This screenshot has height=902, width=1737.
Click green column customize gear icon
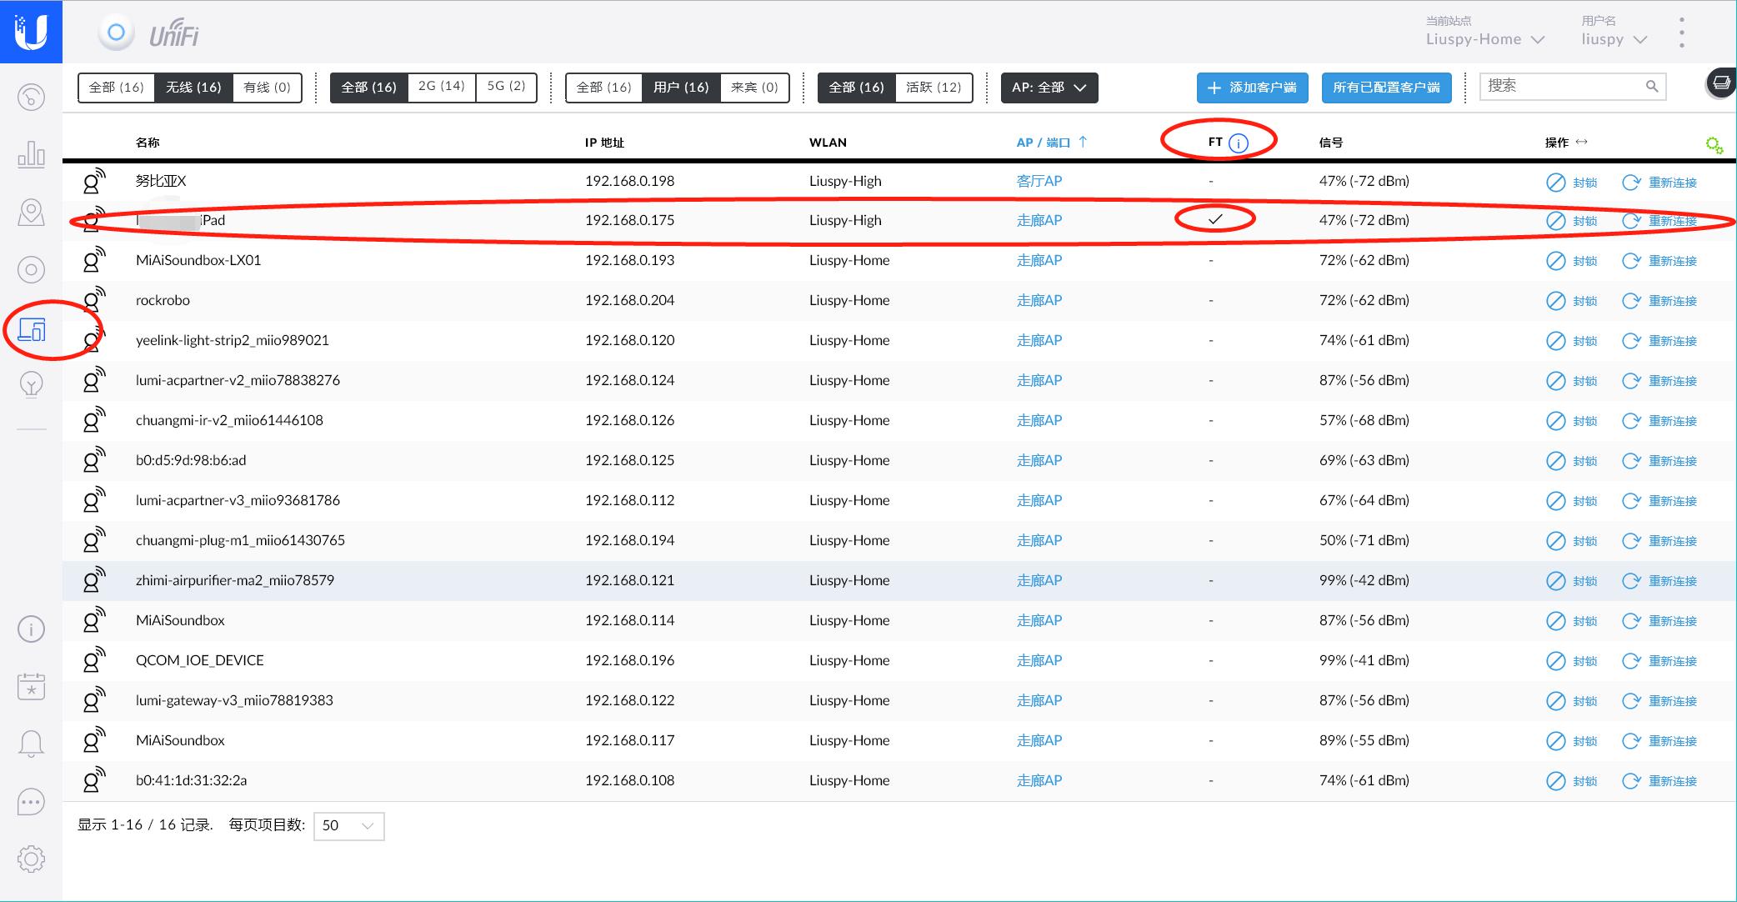coord(1714,145)
